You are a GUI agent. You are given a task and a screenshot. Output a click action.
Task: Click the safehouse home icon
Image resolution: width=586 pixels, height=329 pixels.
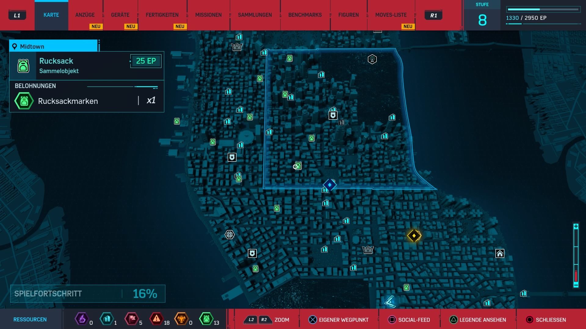click(500, 253)
